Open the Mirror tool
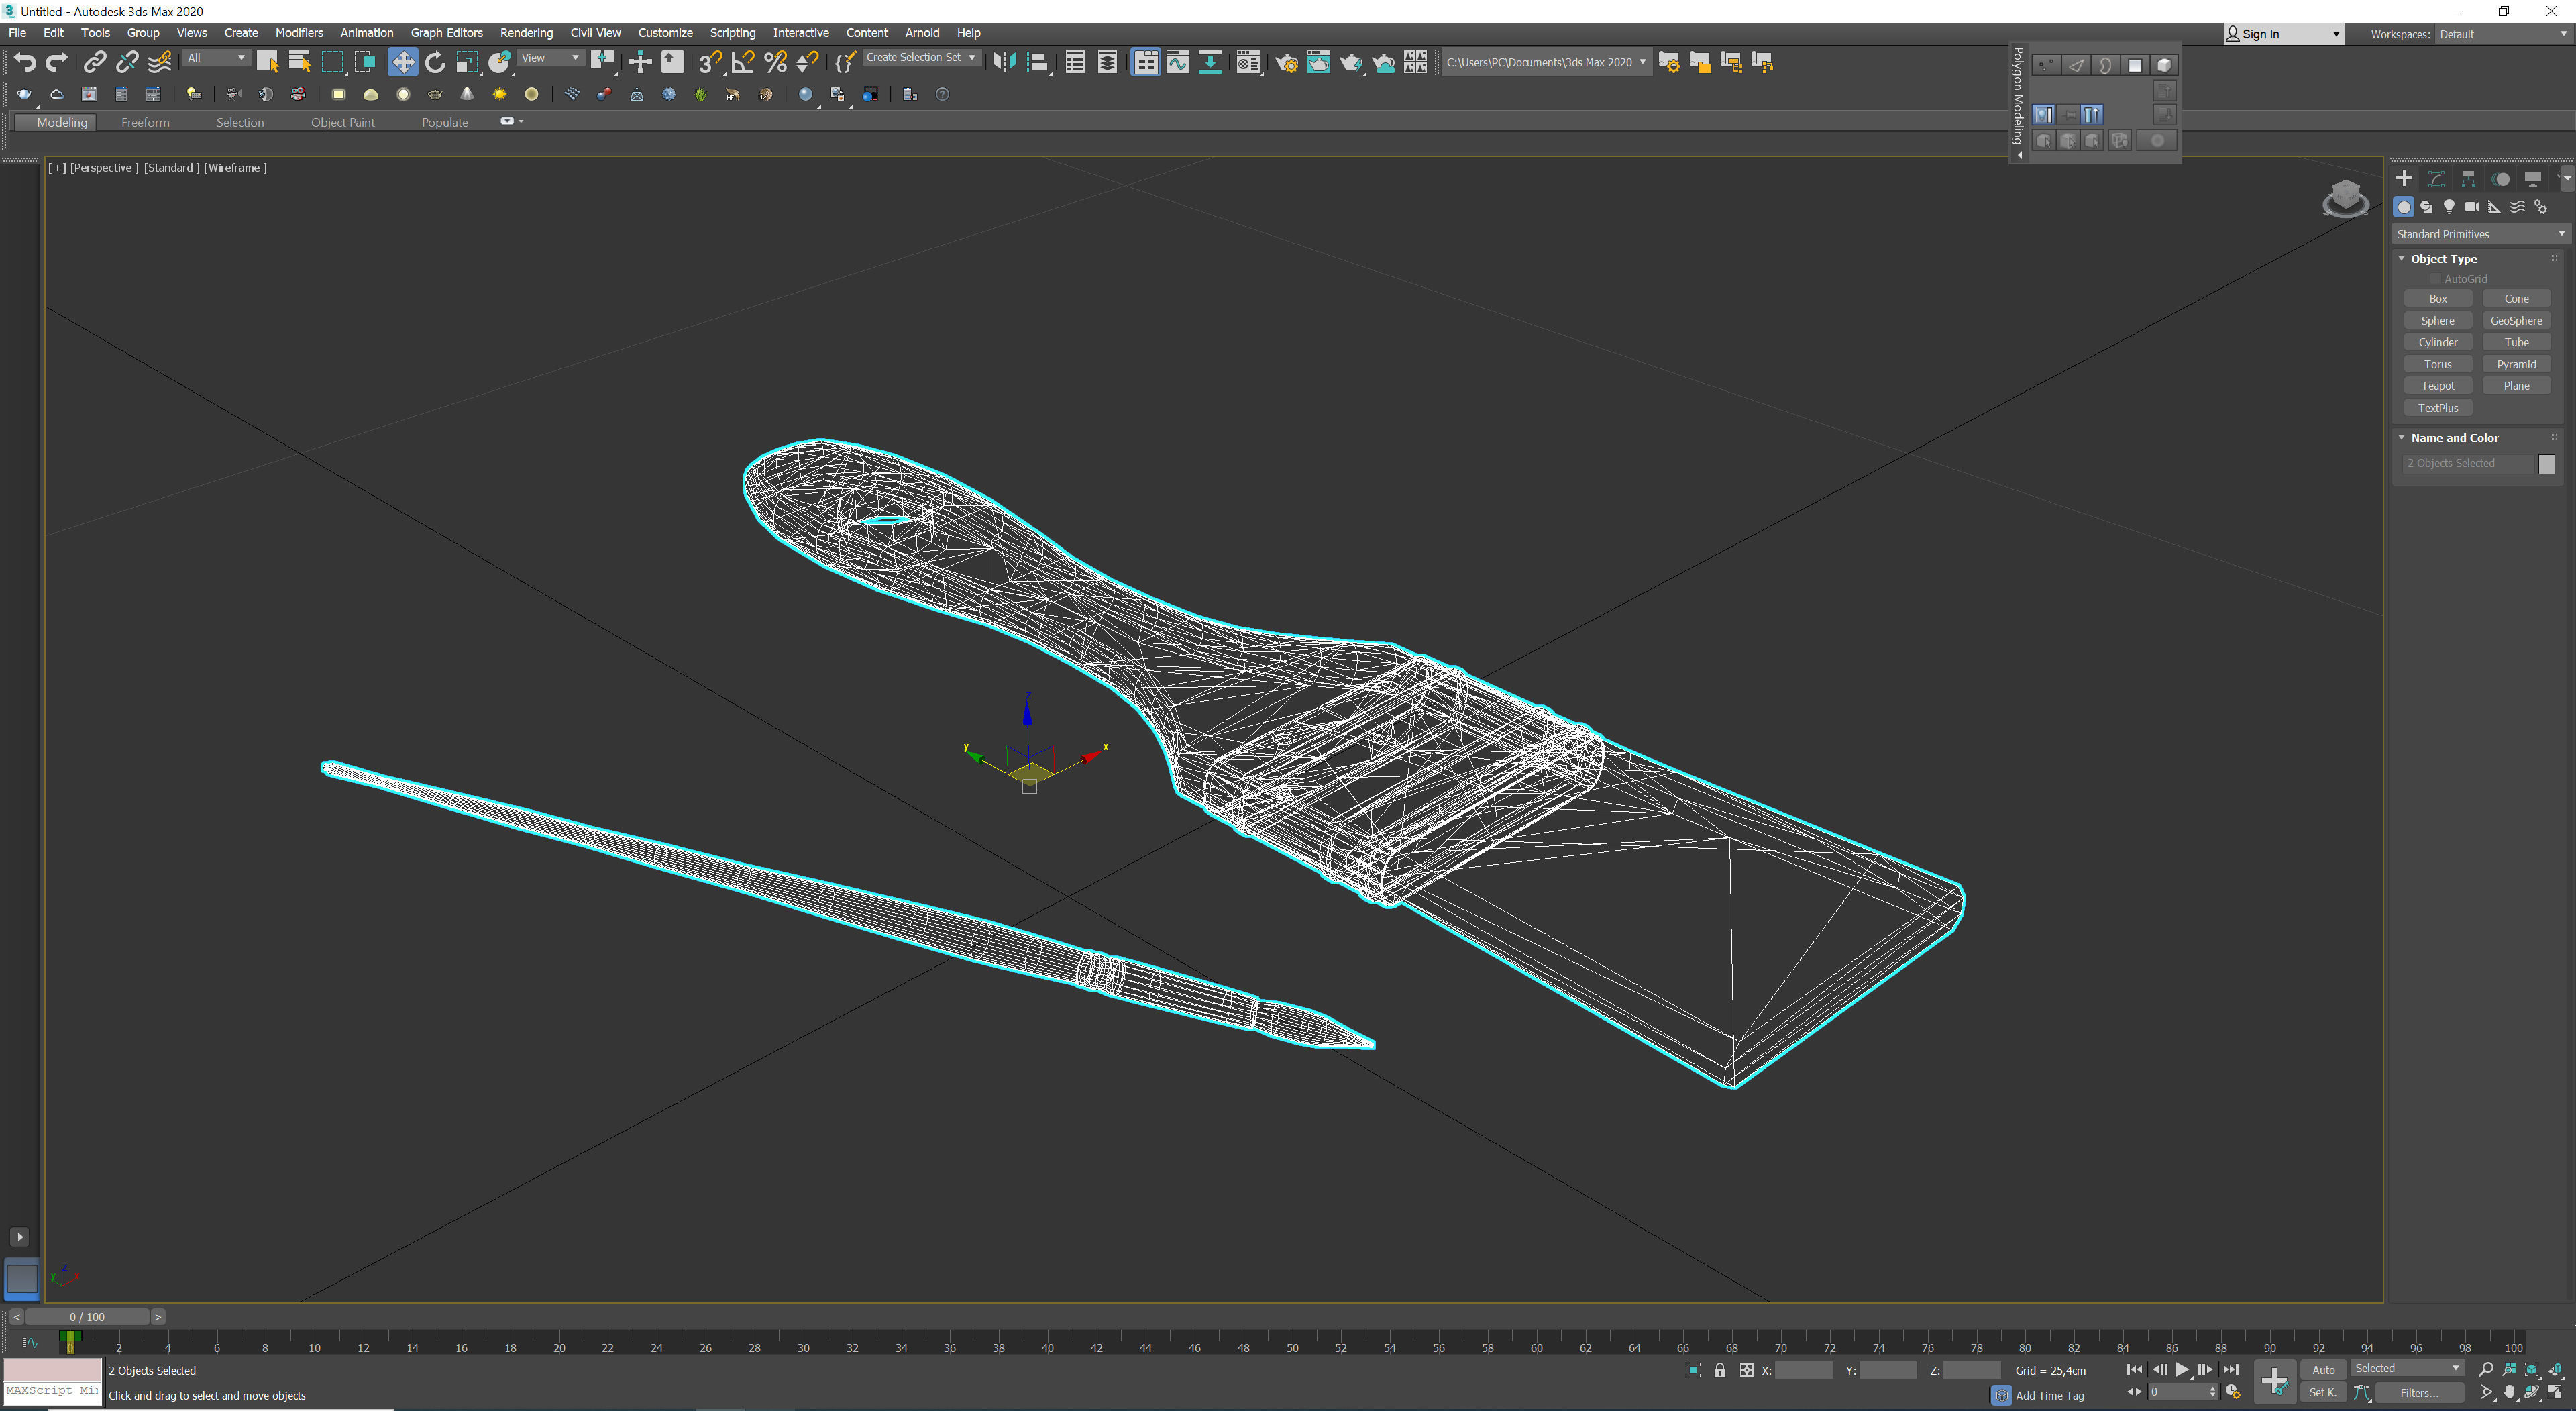Image resolution: width=2576 pixels, height=1411 pixels. point(1004,62)
